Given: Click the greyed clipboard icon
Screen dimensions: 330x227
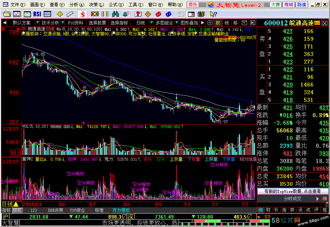Looking at the screenshot, I should coord(181,14).
